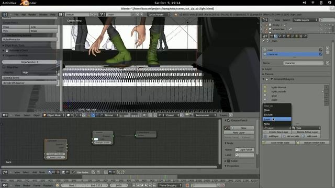Click the Line grease pencil button
This screenshot has width=335, height=188.
click(x=43, y=27)
